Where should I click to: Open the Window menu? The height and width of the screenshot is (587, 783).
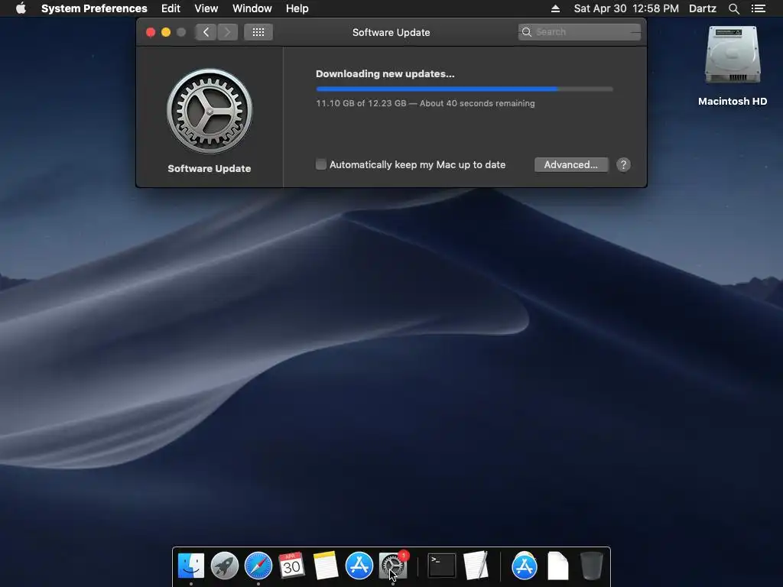tap(252, 8)
